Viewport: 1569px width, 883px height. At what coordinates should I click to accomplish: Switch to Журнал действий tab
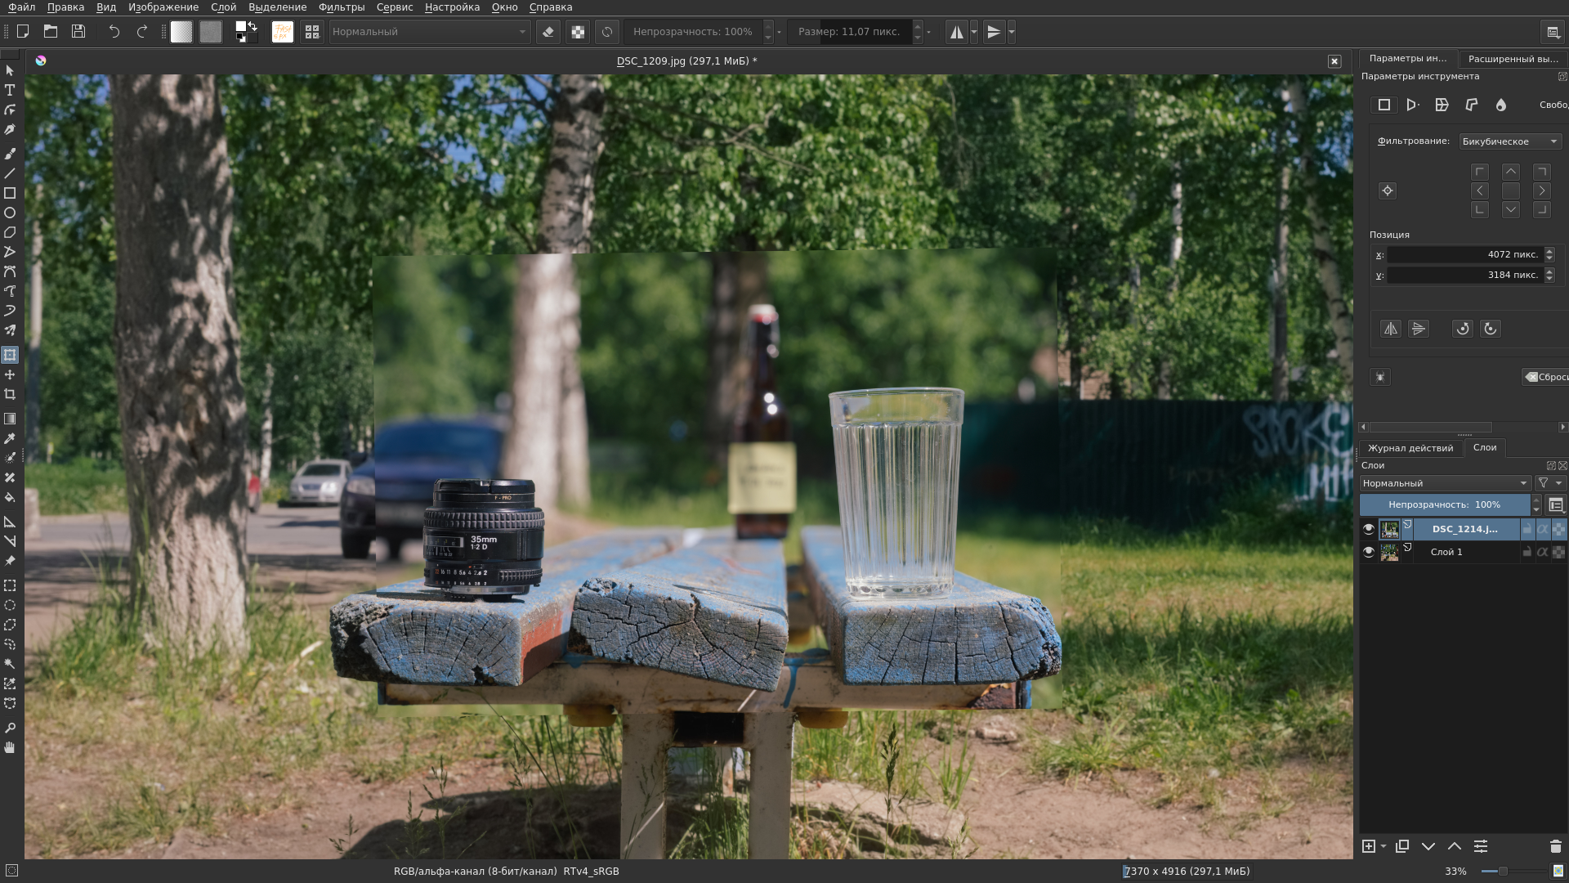(1410, 448)
